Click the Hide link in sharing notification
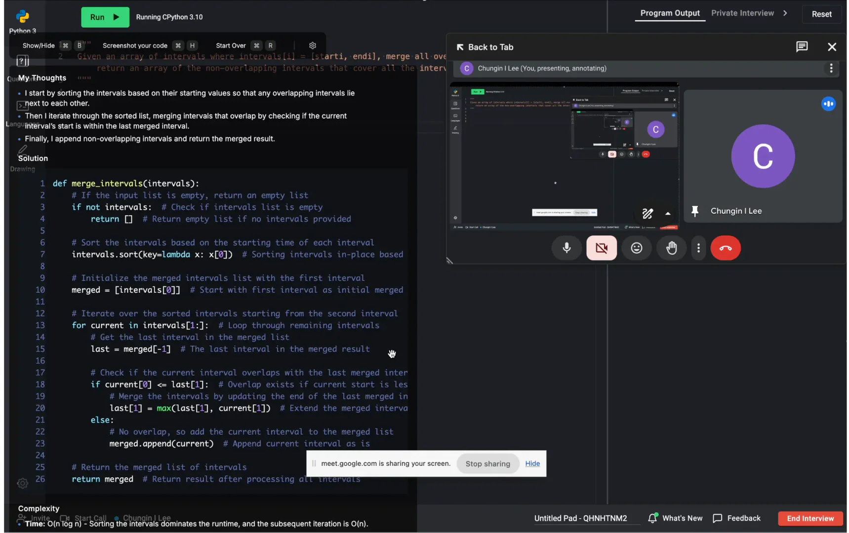 532,464
